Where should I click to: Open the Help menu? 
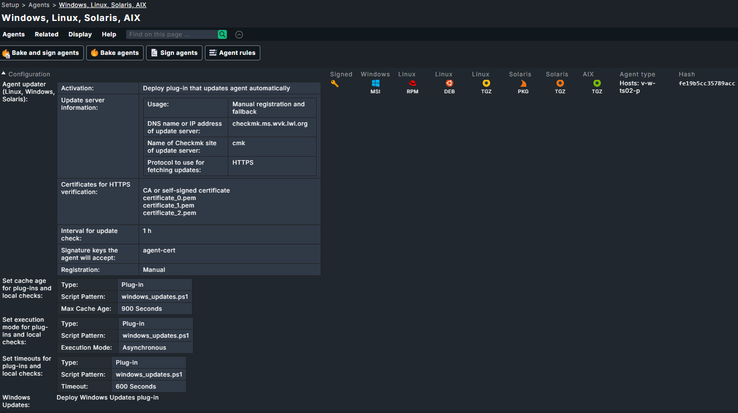[x=109, y=34]
